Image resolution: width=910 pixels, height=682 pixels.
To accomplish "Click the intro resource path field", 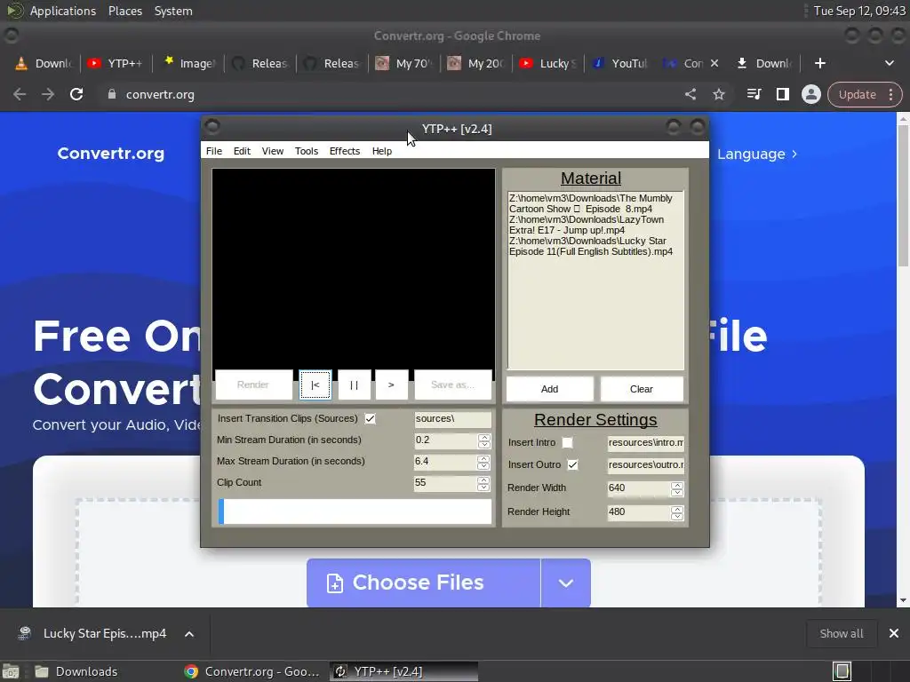I will click(645, 442).
